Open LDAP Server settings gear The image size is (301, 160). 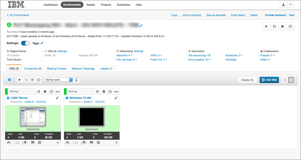point(40,143)
